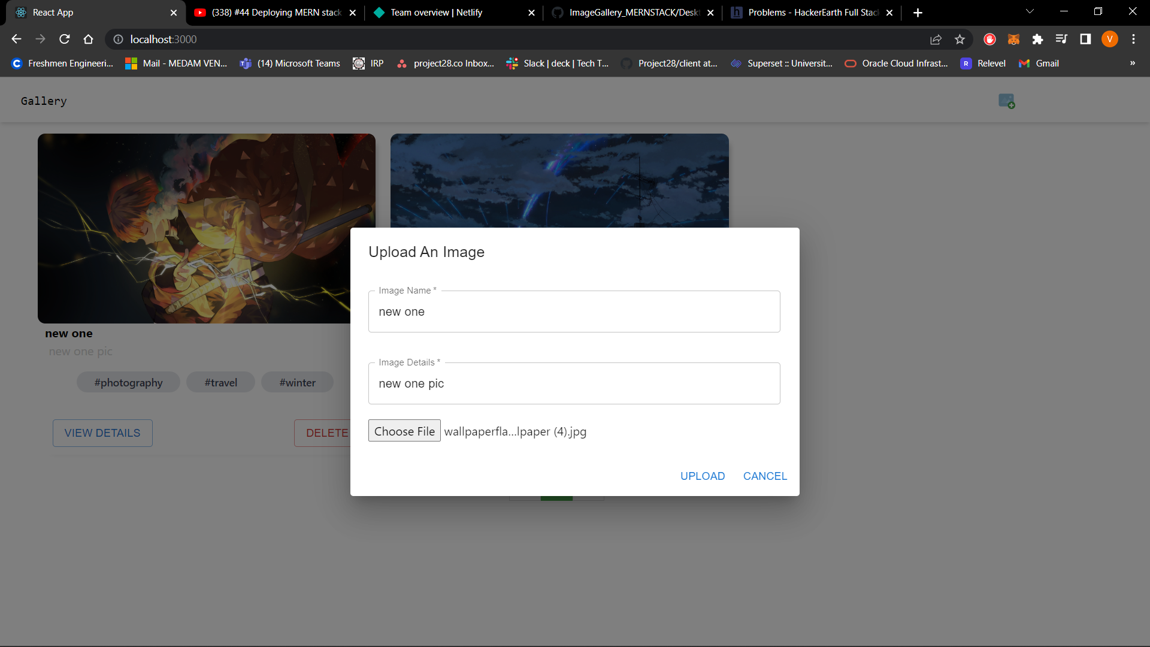Click the Upload An Image dialog title
The height and width of the screenshot is (647, 1150).
[426, 252]
